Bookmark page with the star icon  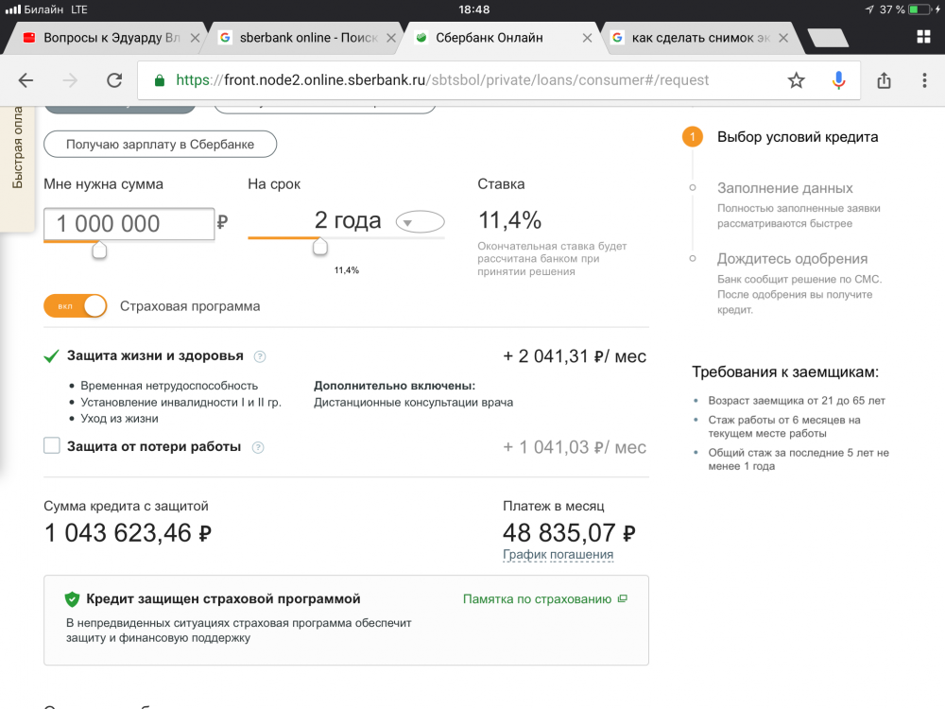[x=796, y=80]
